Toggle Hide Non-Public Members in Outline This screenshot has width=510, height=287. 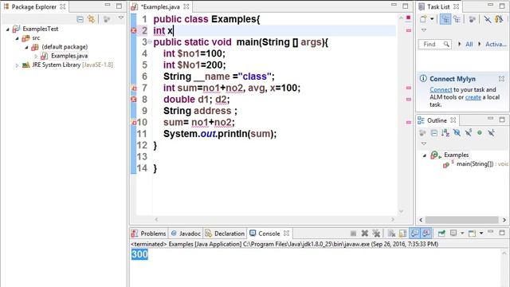pos(480,133)
